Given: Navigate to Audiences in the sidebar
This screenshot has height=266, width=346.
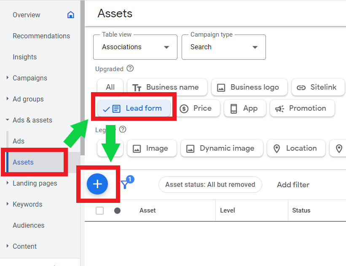Looking at the screenshot, I should (28, 225).
